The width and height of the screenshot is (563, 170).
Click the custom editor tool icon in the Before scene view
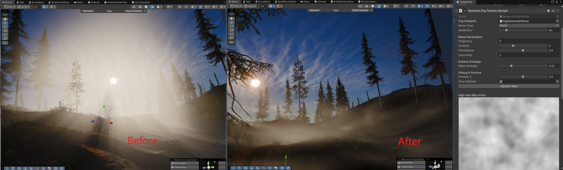[5, 43]
